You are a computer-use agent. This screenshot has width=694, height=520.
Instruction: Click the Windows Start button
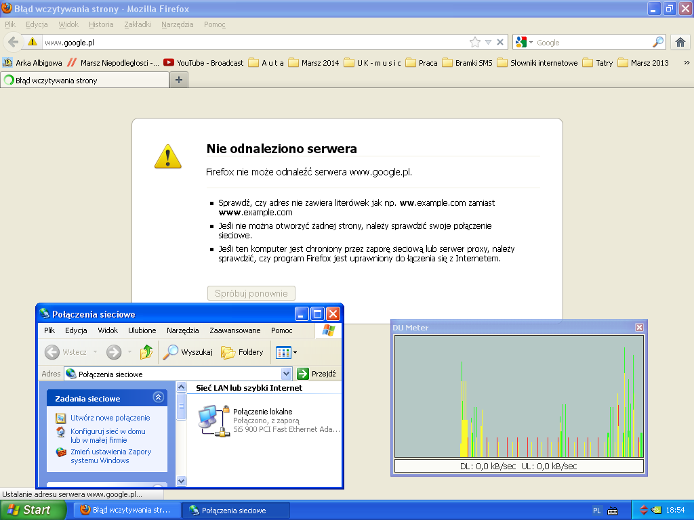33,510
